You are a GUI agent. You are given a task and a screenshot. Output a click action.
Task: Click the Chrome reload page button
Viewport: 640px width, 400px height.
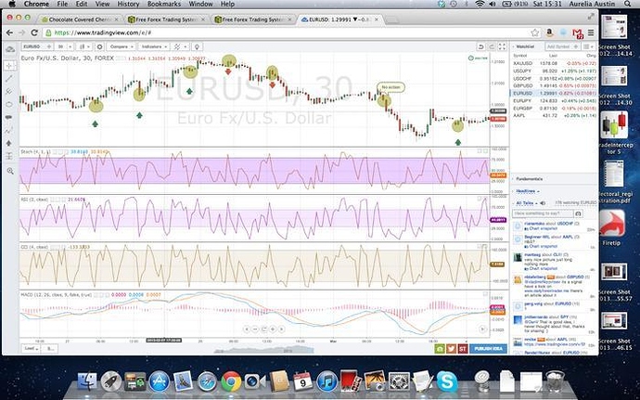[34, 32]
